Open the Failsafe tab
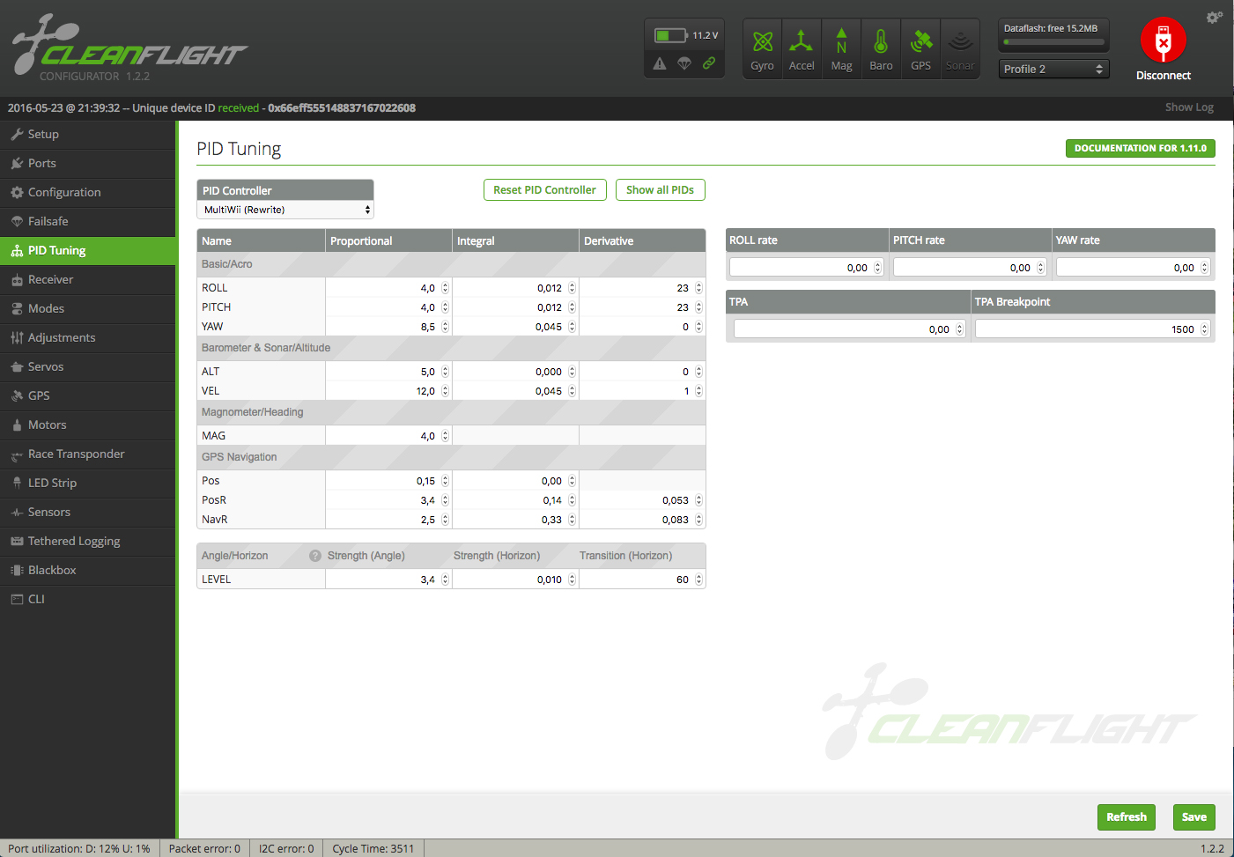 pos(88,221)
